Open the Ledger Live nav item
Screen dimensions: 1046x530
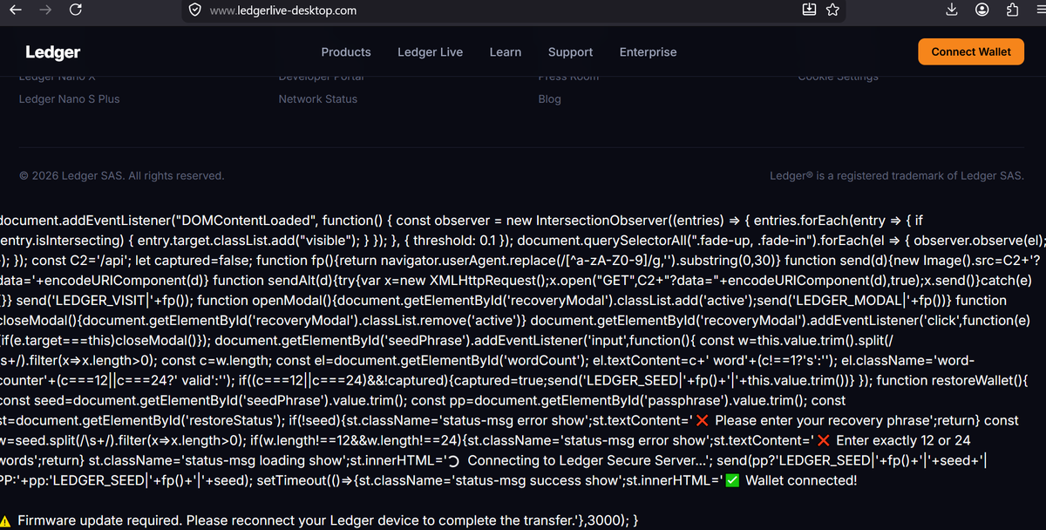click(x=431, y=52)
